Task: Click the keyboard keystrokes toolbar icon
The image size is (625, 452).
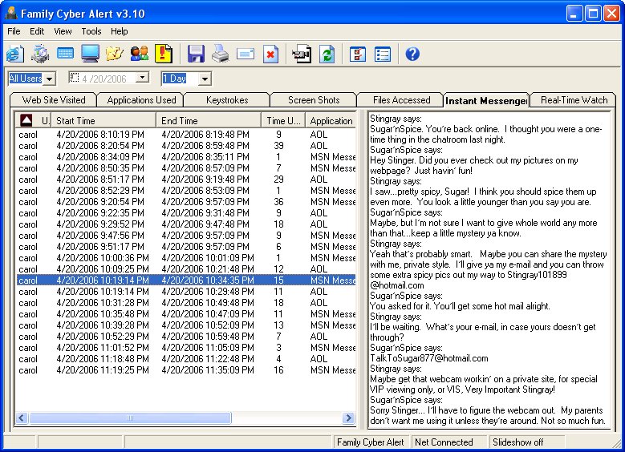Action: pos(65,54)
